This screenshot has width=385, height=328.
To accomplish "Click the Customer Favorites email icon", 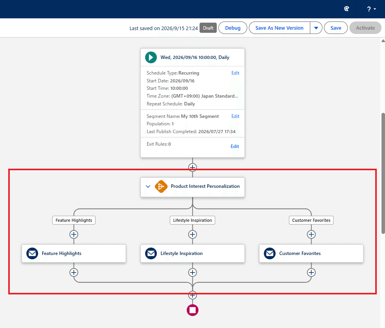I will [270, 253].
